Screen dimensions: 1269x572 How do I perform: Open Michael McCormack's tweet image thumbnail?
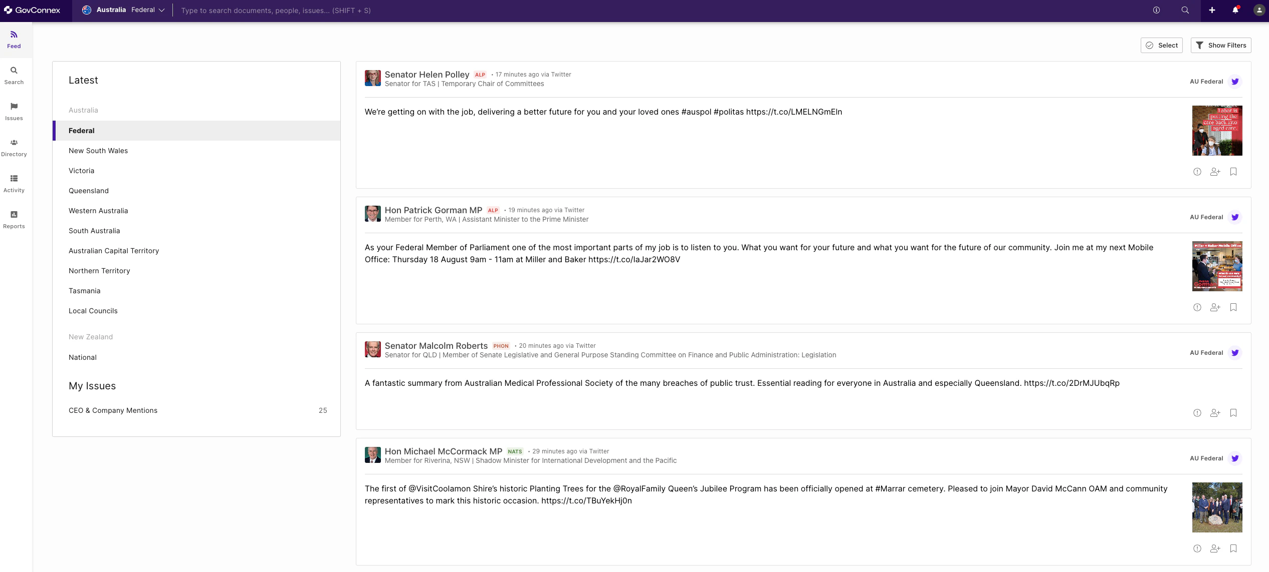pos(1217,507)
